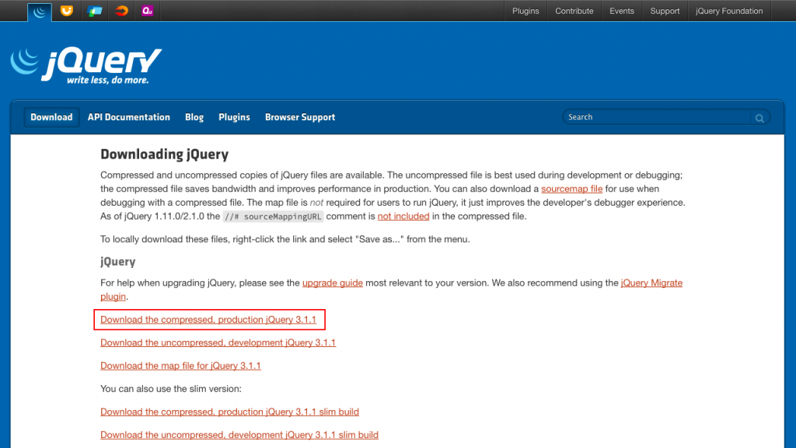Click the jQuery header logo
Screen dimensions: 796x448
point(86,61)
